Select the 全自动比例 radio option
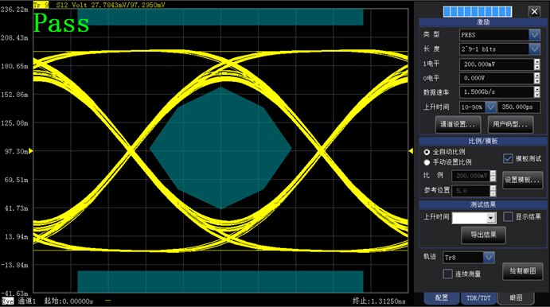The image size is (550, 307). click(427, 152)
